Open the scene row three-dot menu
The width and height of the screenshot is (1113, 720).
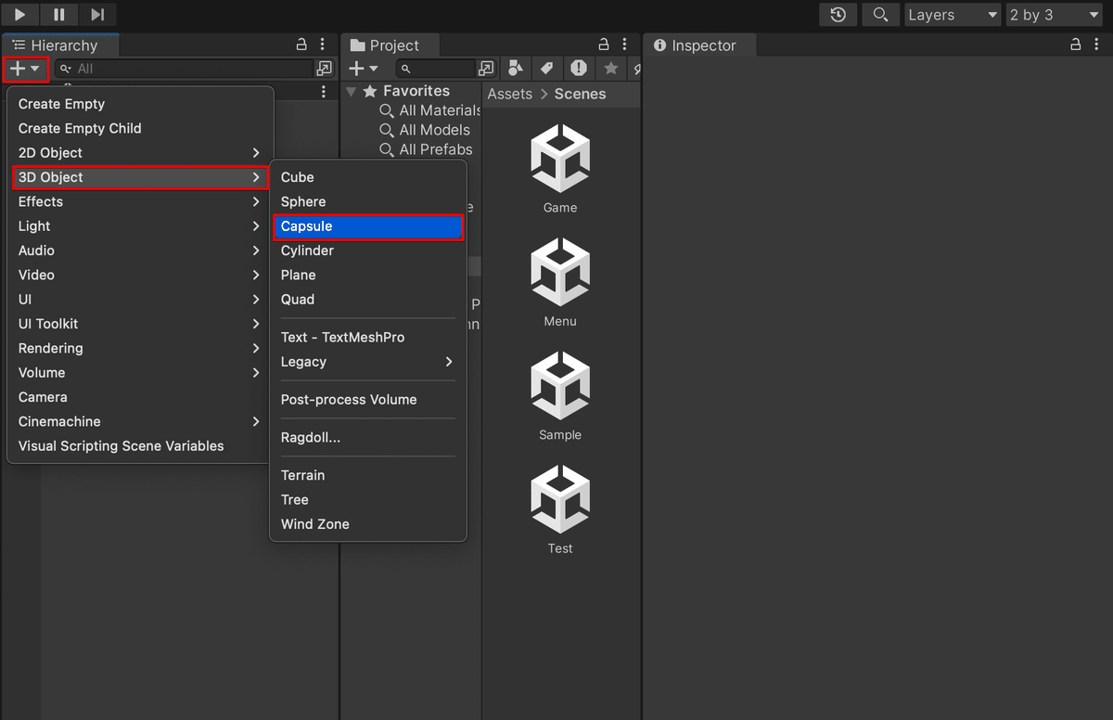coord(323,92)
